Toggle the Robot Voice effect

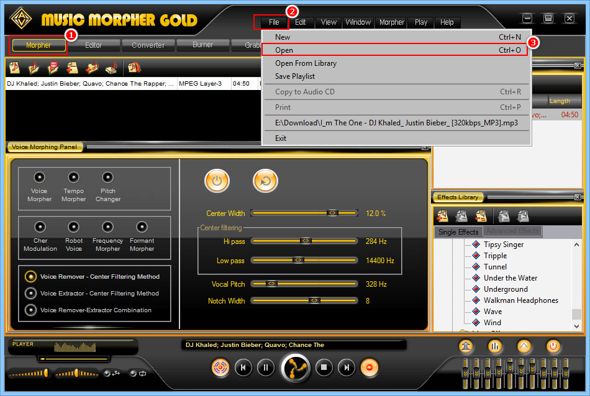pyautogui.click(x=73, y=227)
